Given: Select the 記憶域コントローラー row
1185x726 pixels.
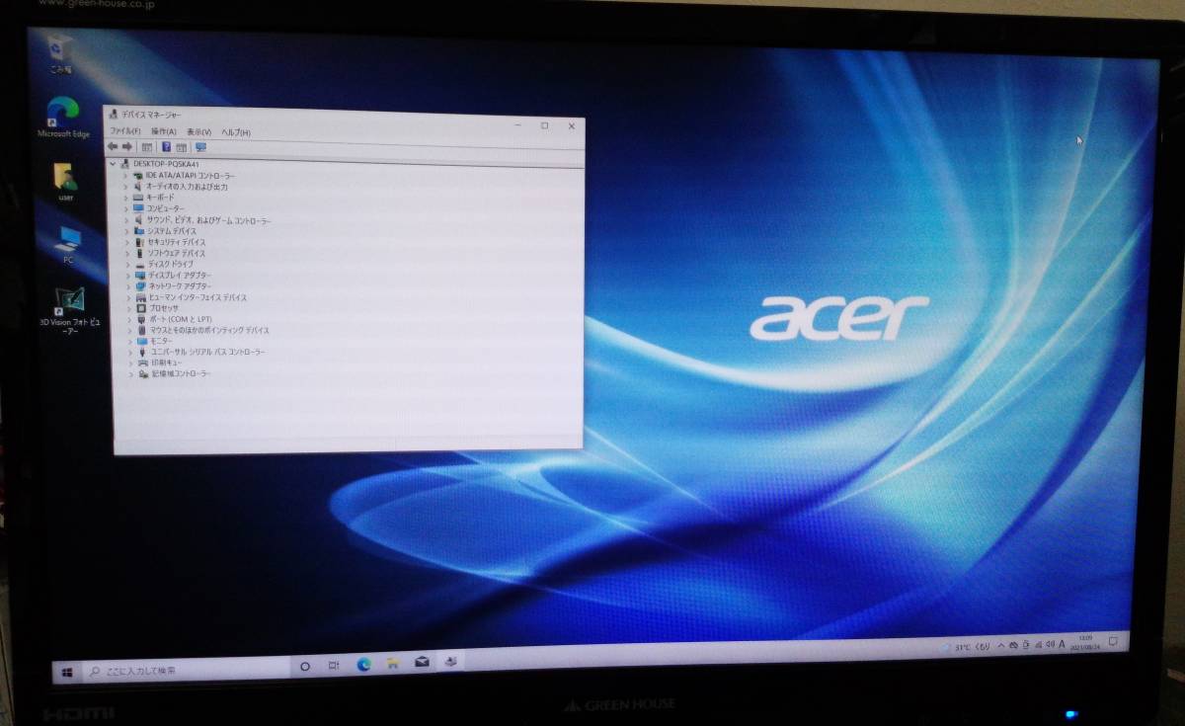Looking at the screenshot, I should pyautogui.click(x=174, y=374).
